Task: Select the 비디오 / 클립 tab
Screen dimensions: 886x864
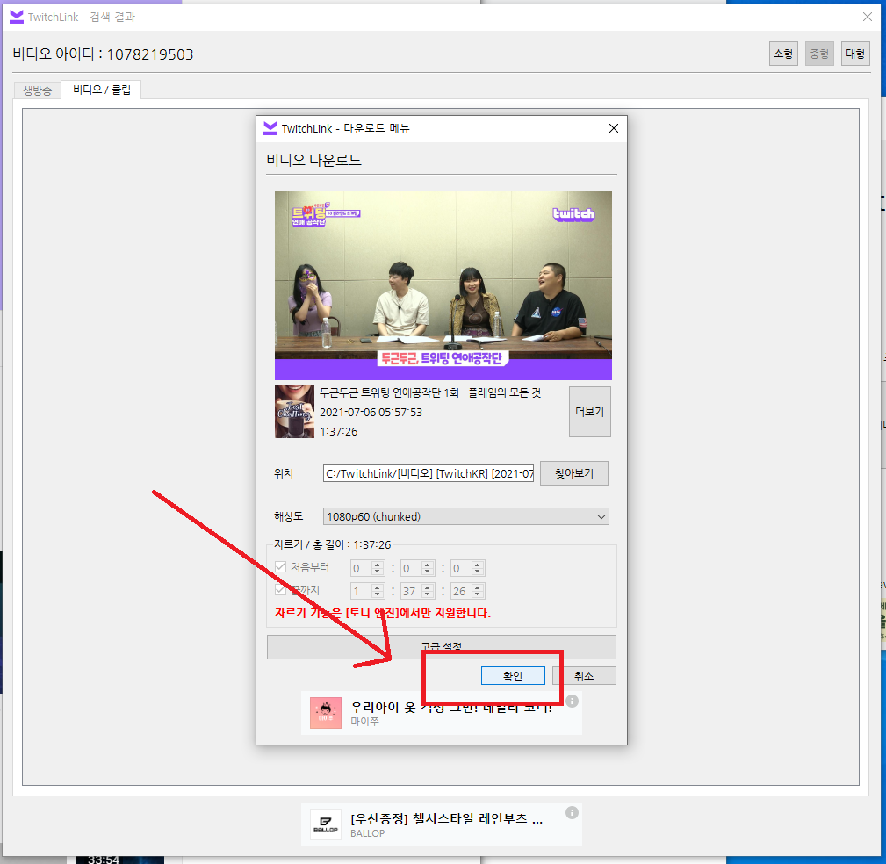Action: (x=102, y=90)
